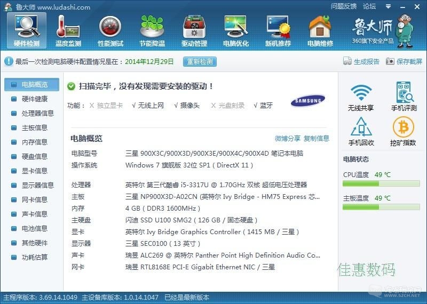The image size is (427, 304).
Task: Click the www.ludashi.com title text
Action: [64, 7]
